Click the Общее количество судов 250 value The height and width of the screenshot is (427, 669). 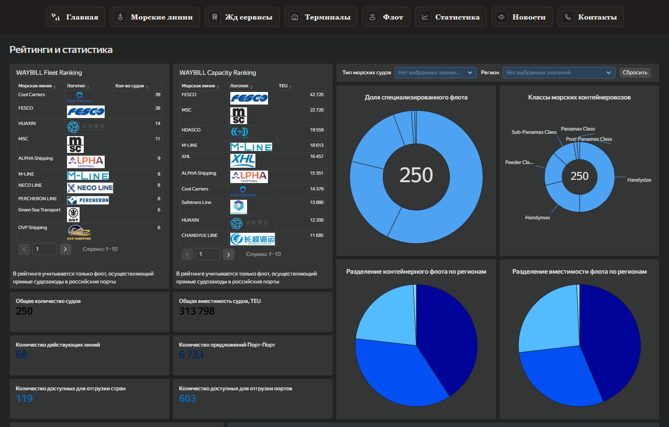[x=24, y=311]
